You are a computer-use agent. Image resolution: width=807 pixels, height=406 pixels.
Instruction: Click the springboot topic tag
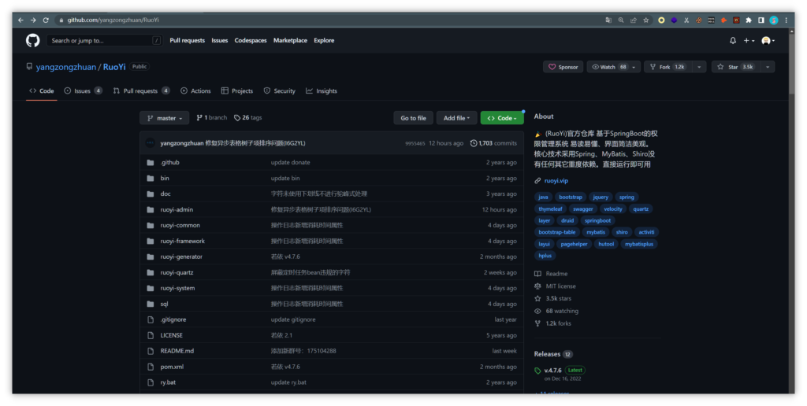pos(597,220)
